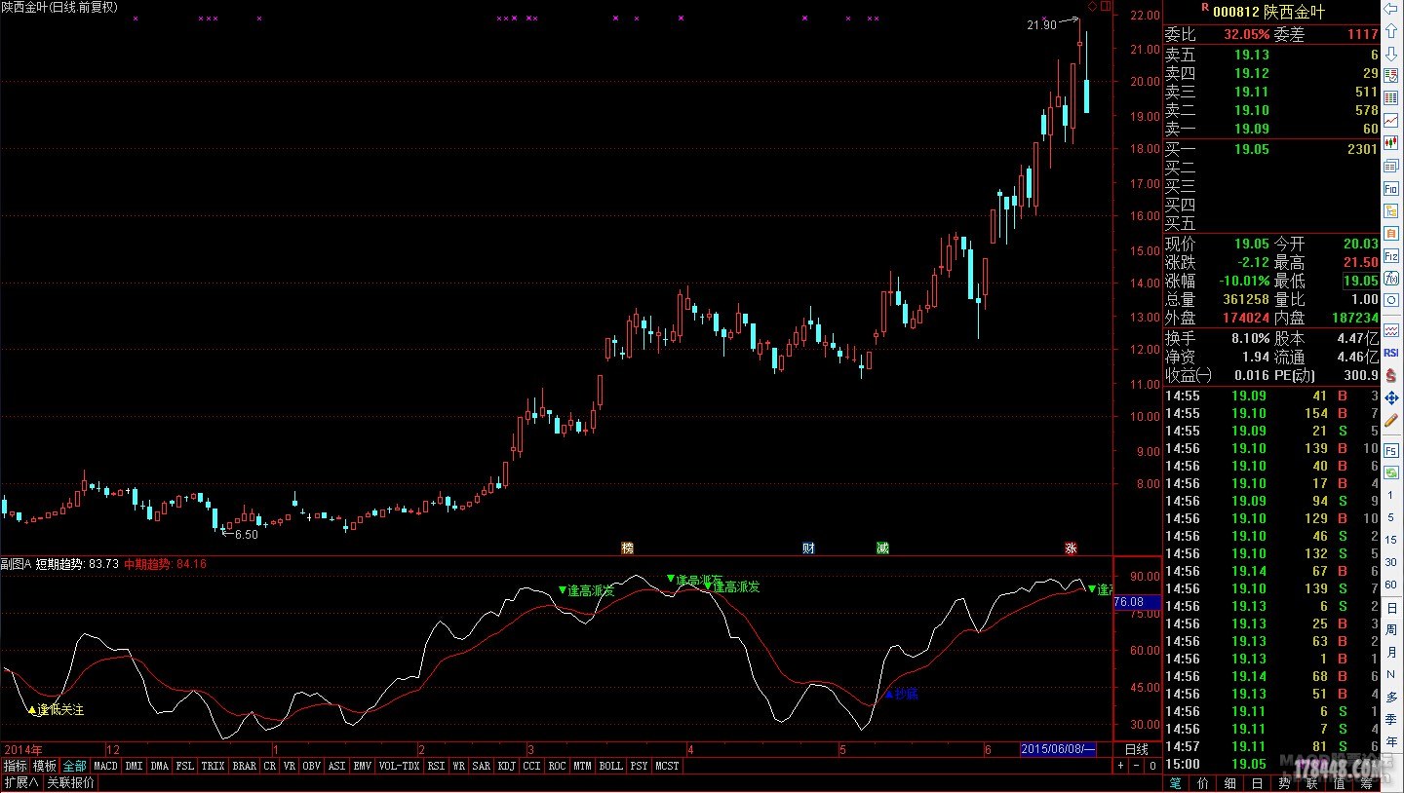Open the 模板 template tab
This screenshot has height=793, width=1404.
point(45,766)
